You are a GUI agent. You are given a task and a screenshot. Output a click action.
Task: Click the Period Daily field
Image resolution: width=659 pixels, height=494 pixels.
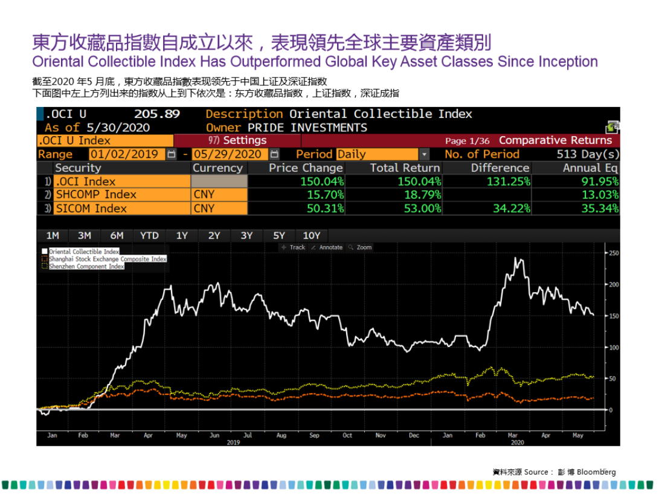(x=378, y=154)
